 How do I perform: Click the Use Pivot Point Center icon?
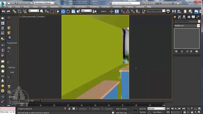(x=95, y=11)
